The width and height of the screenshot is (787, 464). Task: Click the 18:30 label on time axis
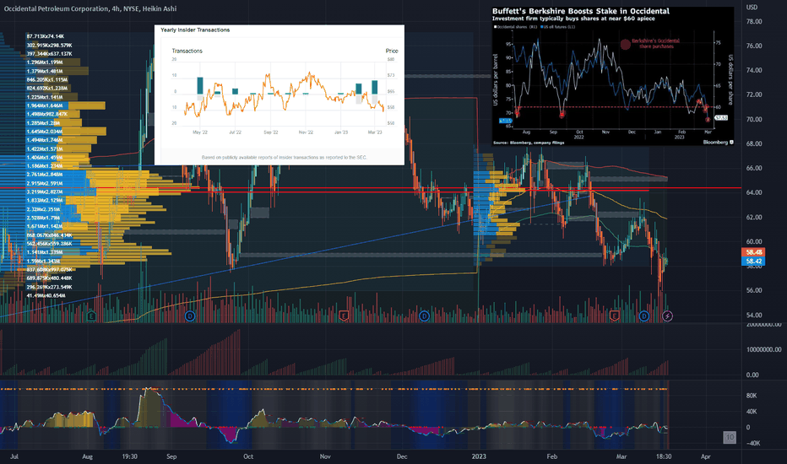tap(664, 456)
